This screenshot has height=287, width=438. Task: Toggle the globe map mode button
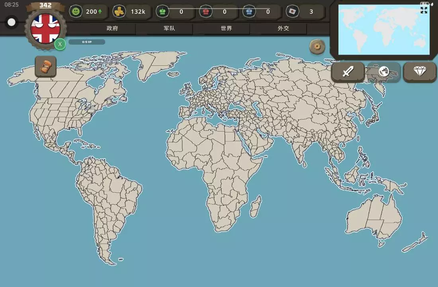[x=384, y=72]
